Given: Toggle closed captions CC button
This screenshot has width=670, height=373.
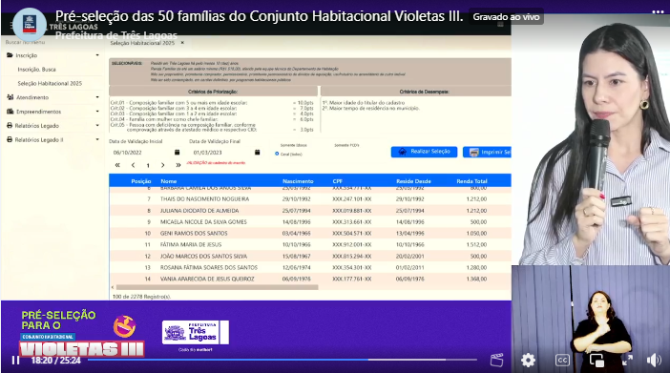Looking at the screenshot, I should click(562, 361).
